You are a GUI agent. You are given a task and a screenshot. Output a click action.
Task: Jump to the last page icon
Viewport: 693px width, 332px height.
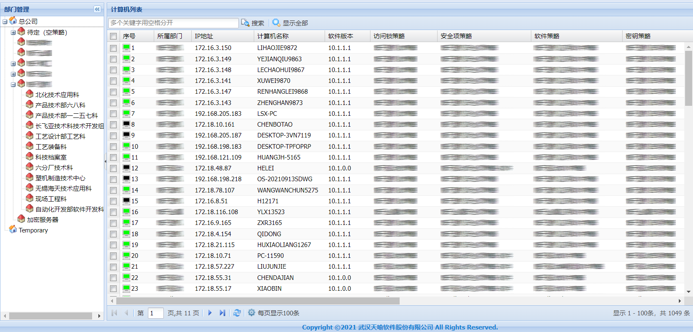point(223,313)
